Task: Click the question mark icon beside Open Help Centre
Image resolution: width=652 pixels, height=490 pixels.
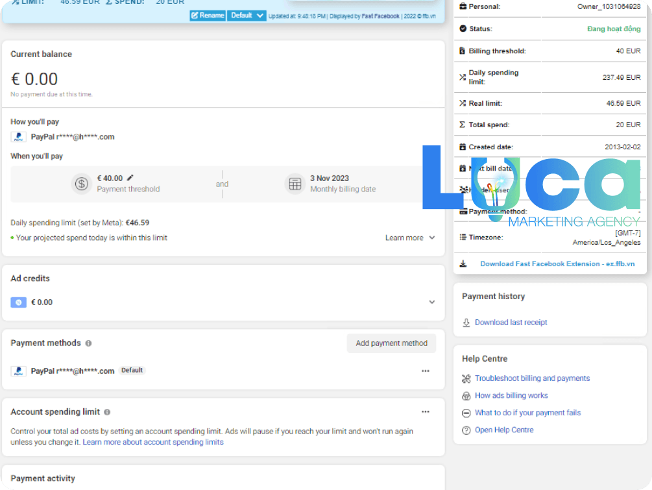Action: 466,430
